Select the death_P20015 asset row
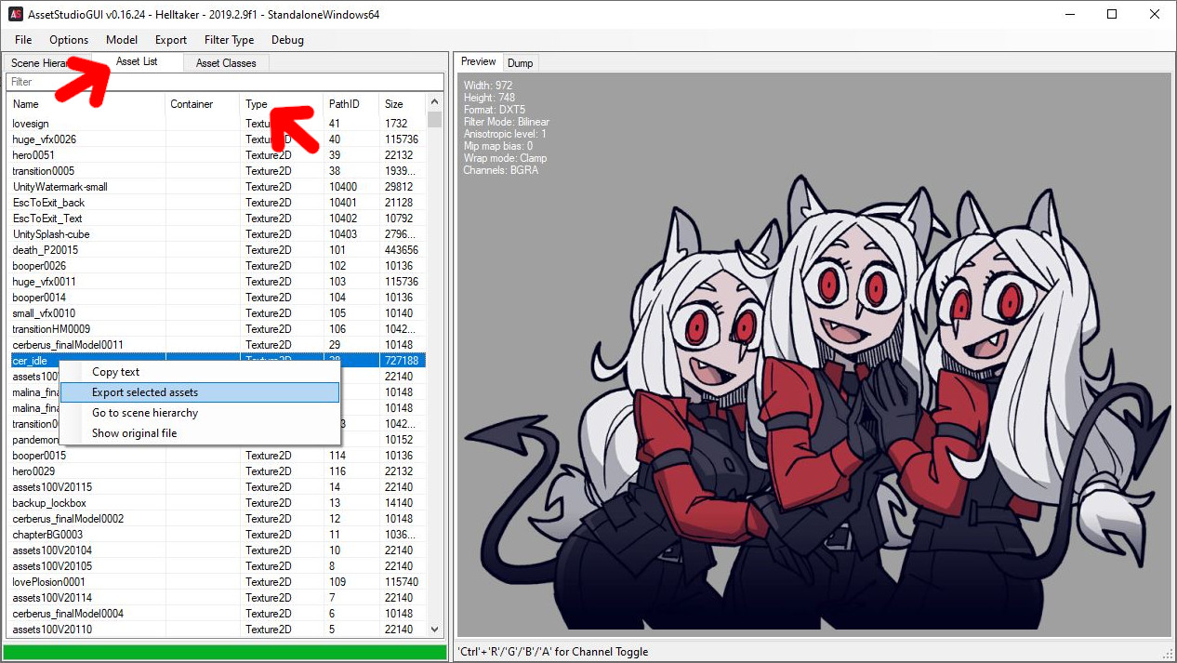This screenshot has height=663, width=1177. pos(217,250)
